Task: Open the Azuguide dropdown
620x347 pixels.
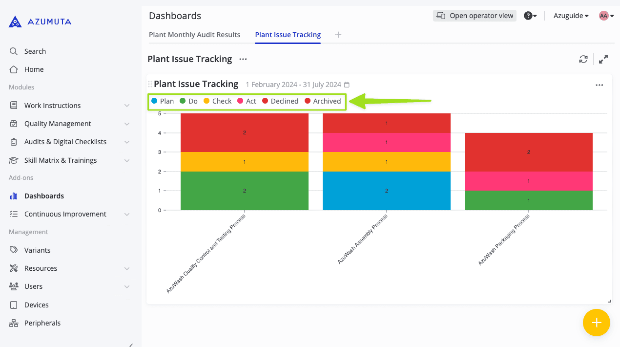Action: click(570, 15)
